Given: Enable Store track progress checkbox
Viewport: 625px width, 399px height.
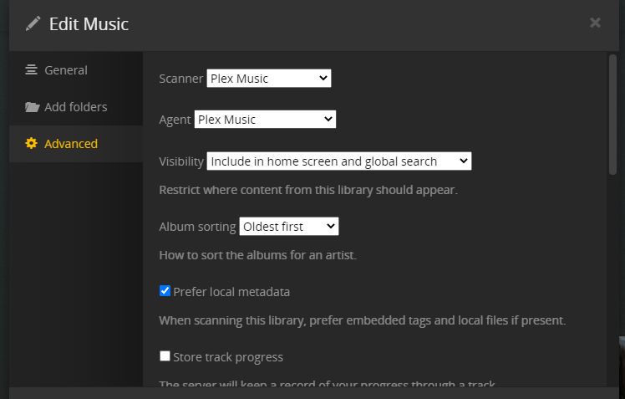Looking at the screenshot, I should click(165, 356).
